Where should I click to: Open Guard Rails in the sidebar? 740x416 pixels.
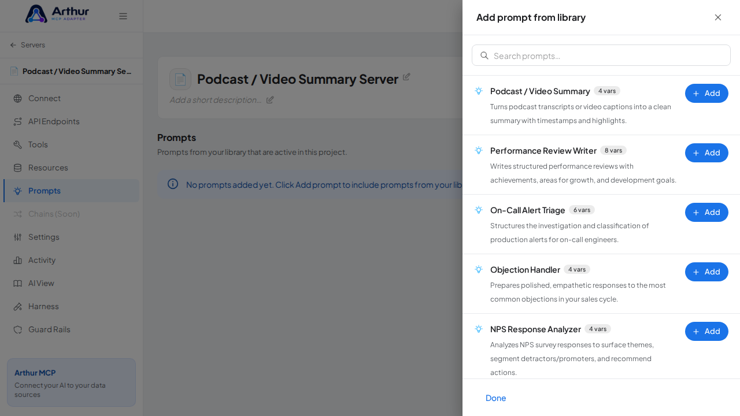(x=71, y=329)
